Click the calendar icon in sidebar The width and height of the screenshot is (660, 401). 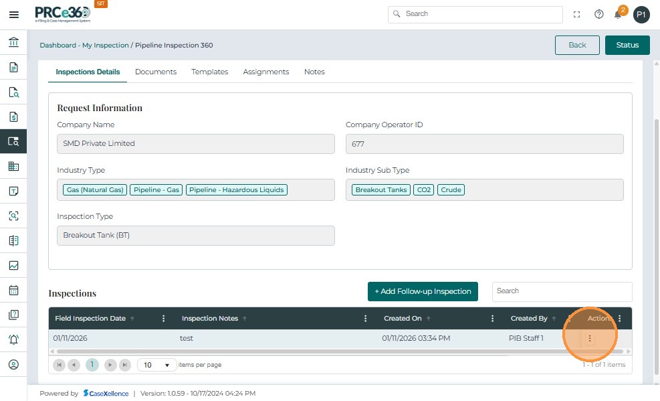[x=13, y=291]
